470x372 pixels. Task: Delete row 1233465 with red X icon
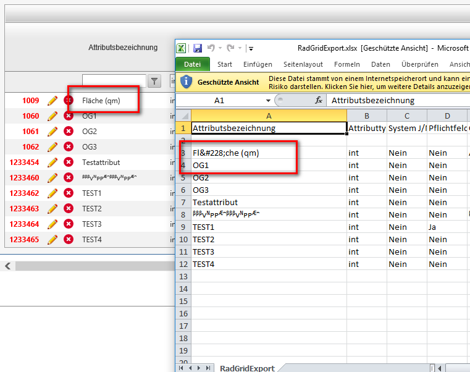(x=69, y=239)
